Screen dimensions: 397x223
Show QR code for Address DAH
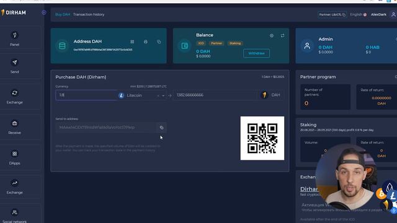click(x=132, y=42)
